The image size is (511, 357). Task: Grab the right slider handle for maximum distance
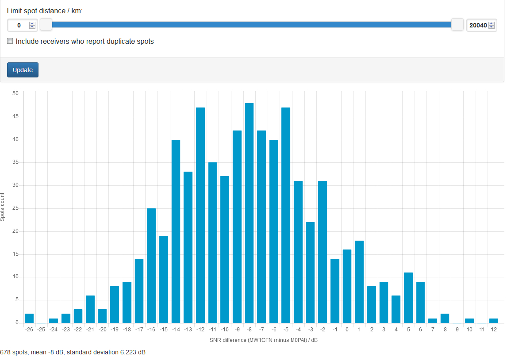(x=457, y=25)
